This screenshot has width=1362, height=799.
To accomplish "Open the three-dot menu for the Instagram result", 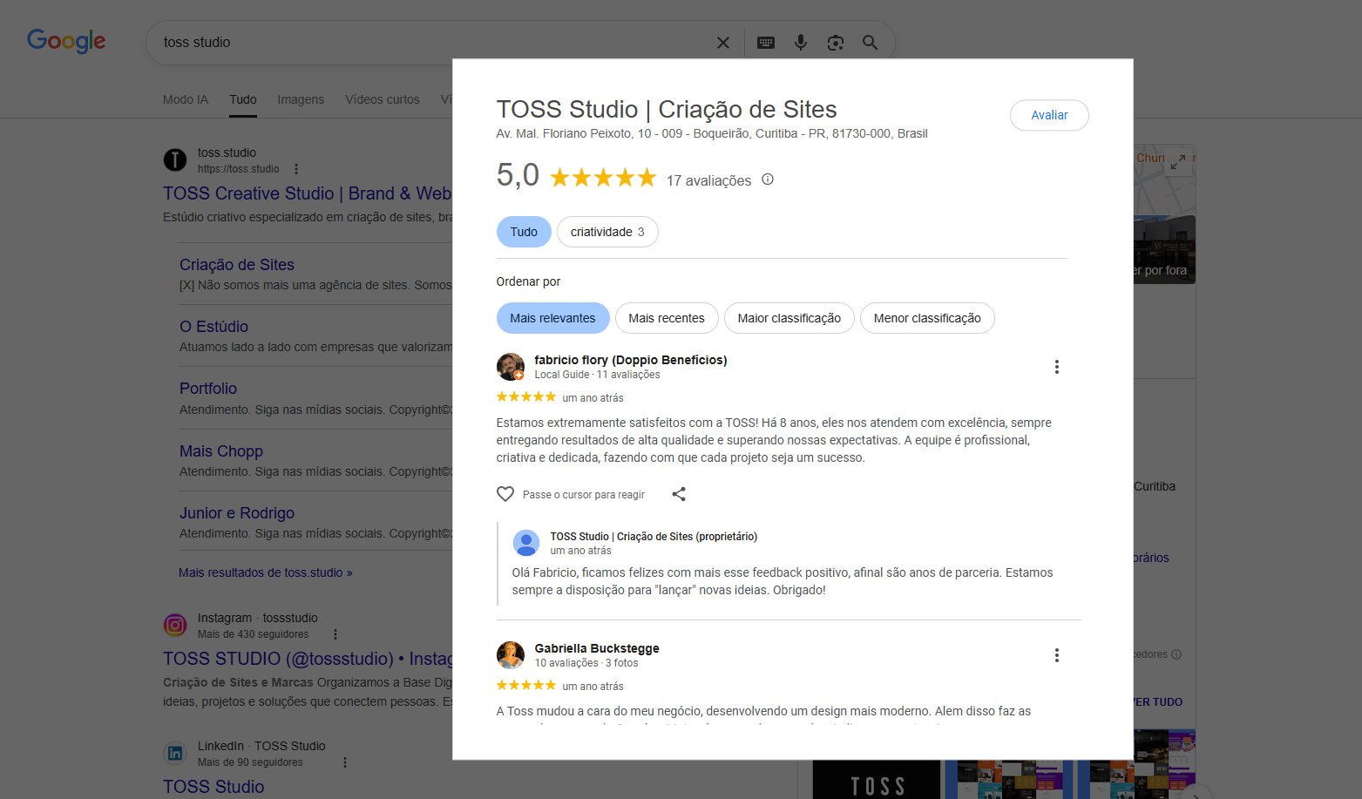I will [335, 634].
